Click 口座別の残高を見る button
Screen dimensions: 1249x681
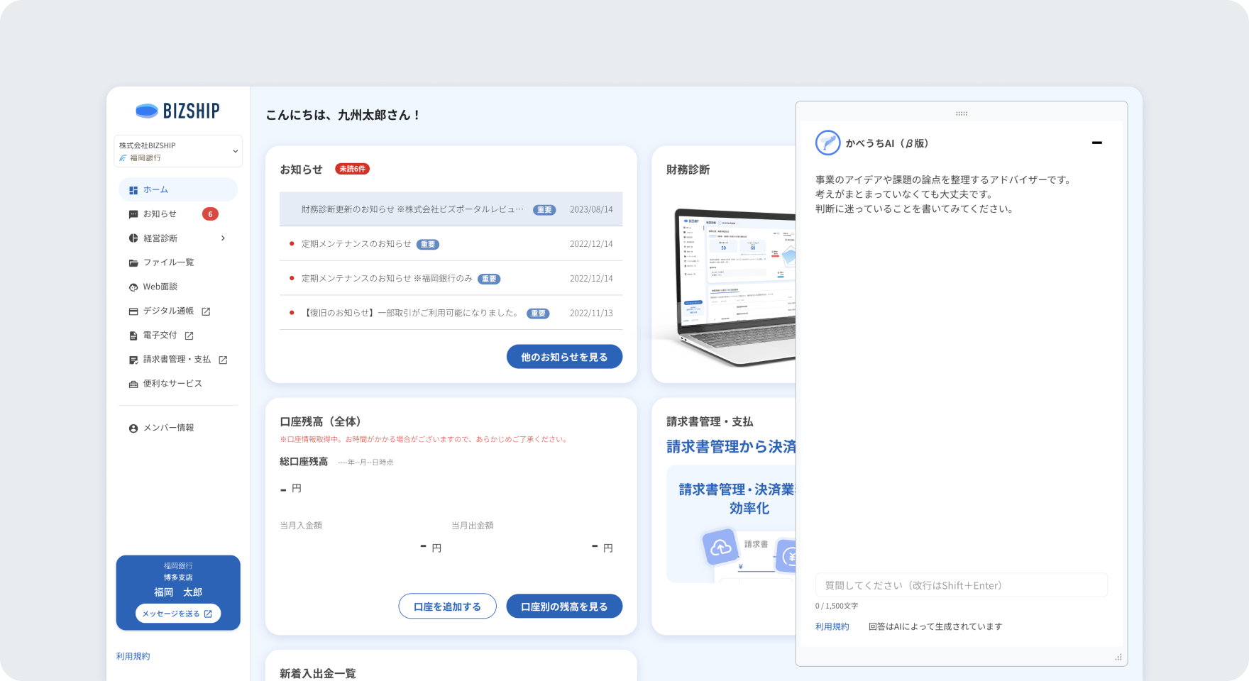coord(564,607)
